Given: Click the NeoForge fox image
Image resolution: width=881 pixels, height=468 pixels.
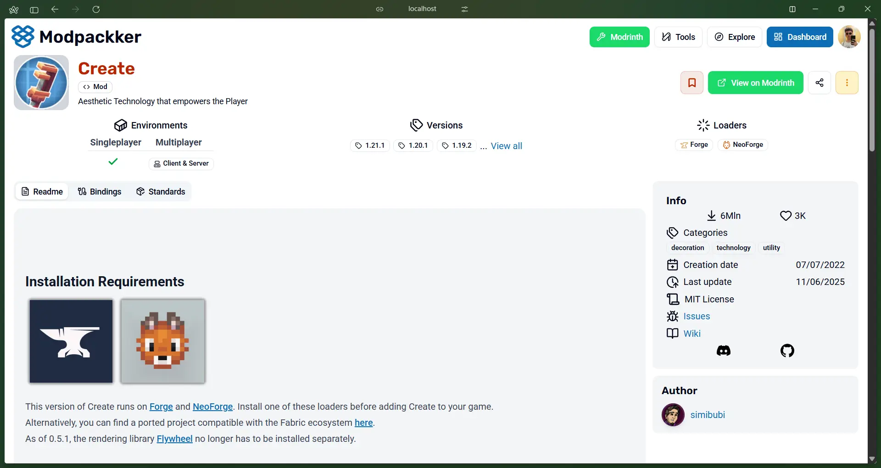Looking at the screenshot, I should 163,341.
